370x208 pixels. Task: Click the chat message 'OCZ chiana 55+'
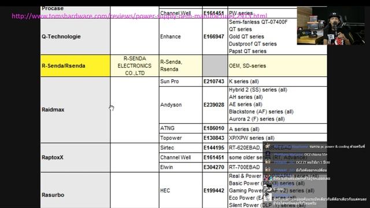(316, 154)
